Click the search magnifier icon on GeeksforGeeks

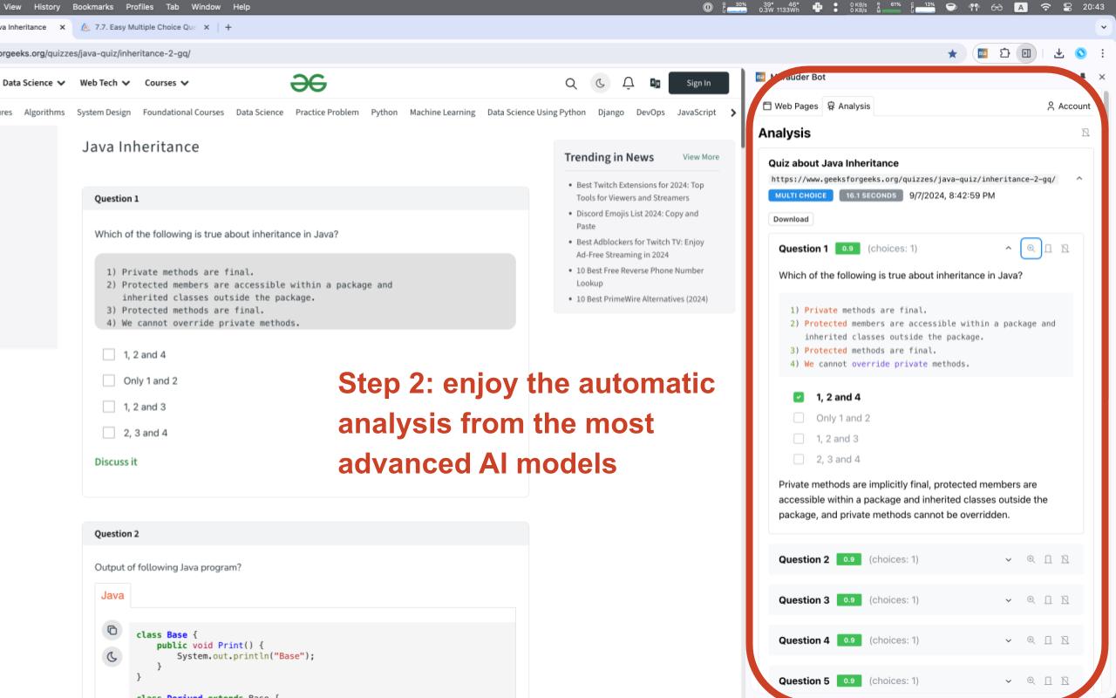(x=571, y=83)
